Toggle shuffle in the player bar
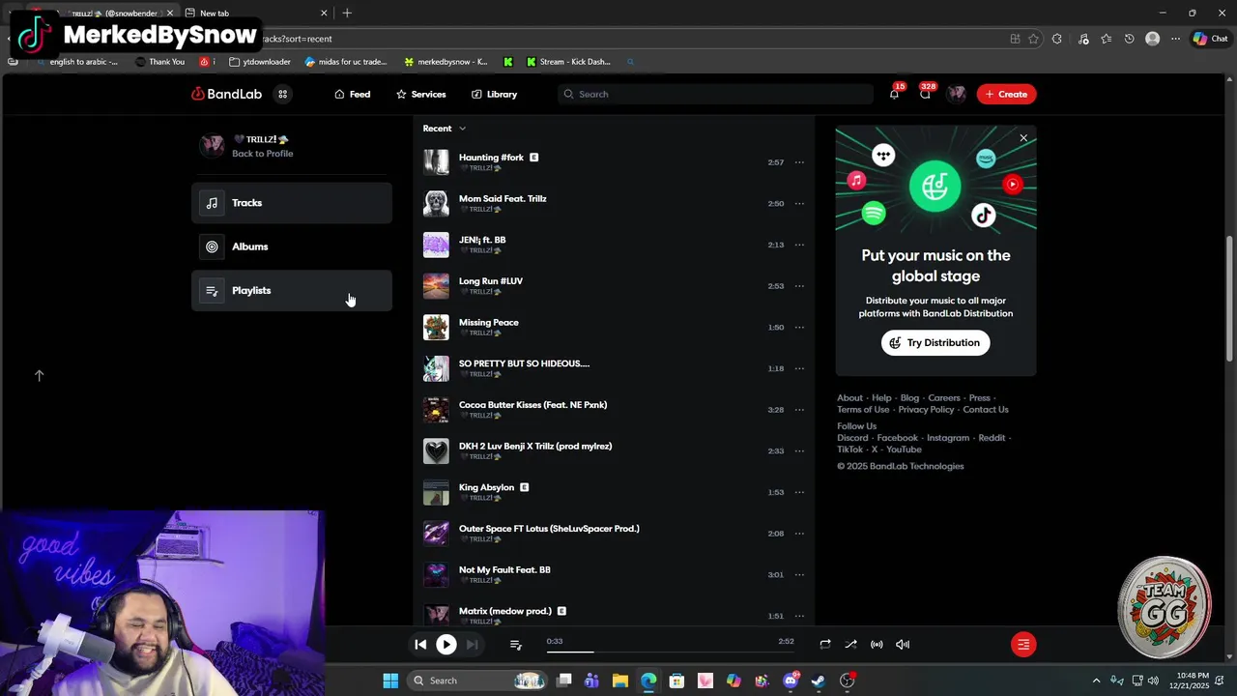The image size is (1237, 696). (850, 644)
